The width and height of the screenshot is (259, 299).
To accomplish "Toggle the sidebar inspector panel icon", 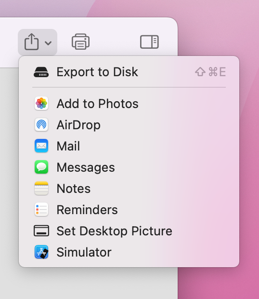I will [149, 42].
